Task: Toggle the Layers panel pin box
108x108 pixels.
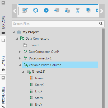Action: click(x=3, y=40)
